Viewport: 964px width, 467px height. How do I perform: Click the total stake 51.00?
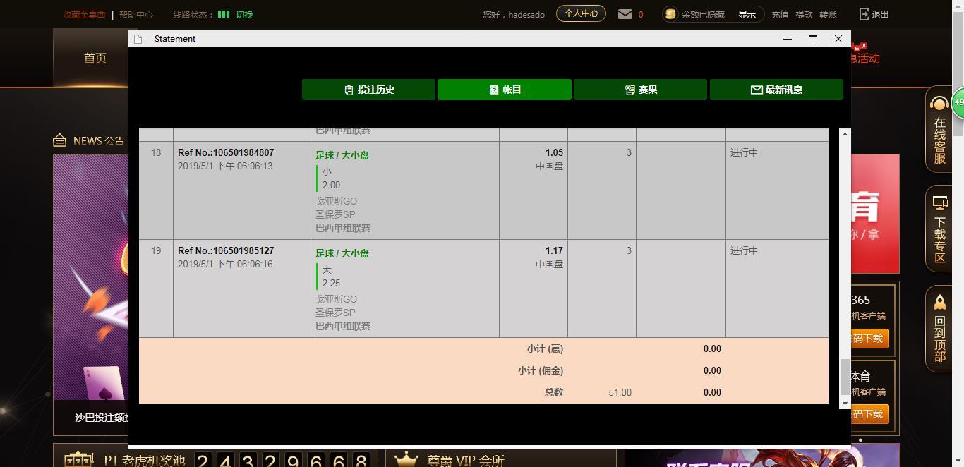tap(620, 392)
